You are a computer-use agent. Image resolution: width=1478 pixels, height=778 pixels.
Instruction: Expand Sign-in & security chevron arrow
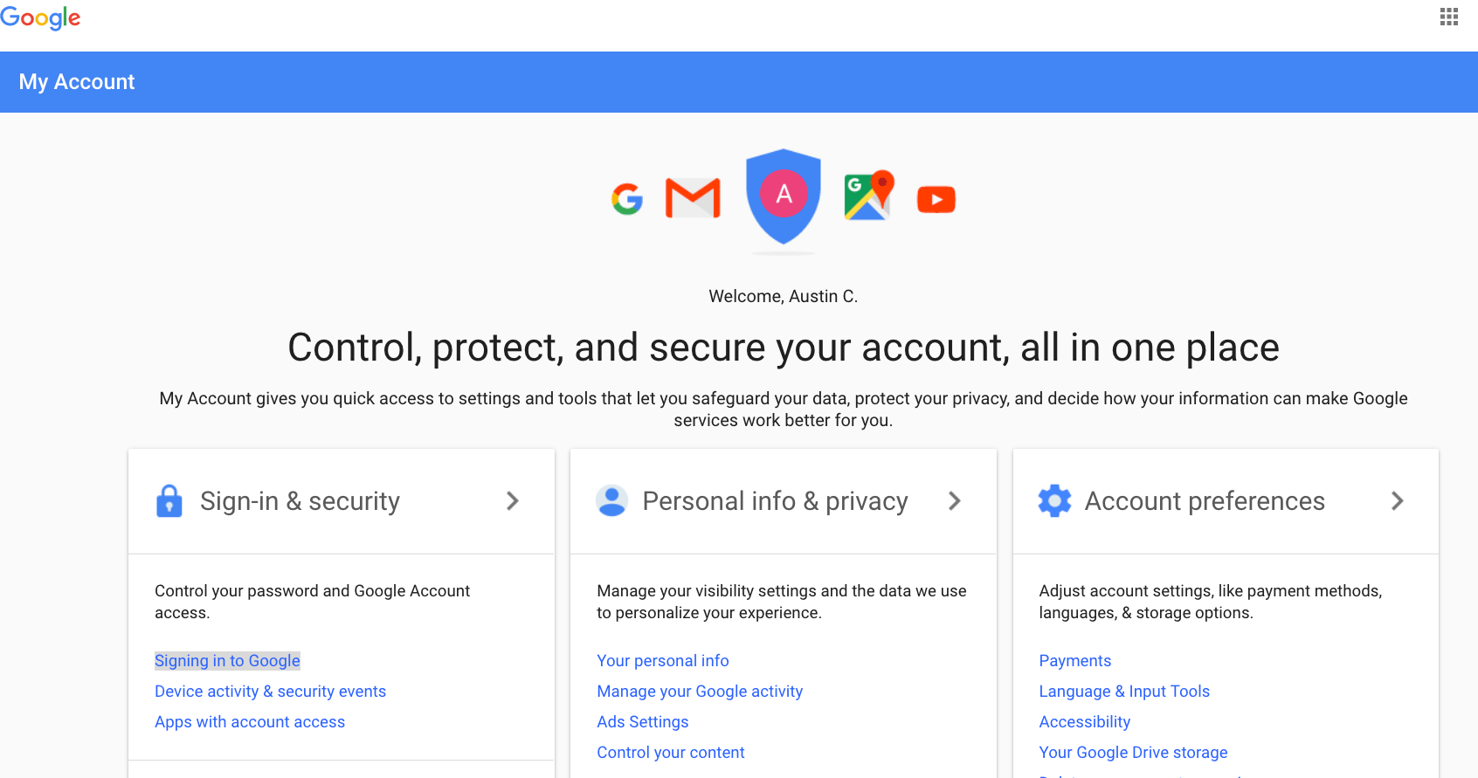point(513,500)
